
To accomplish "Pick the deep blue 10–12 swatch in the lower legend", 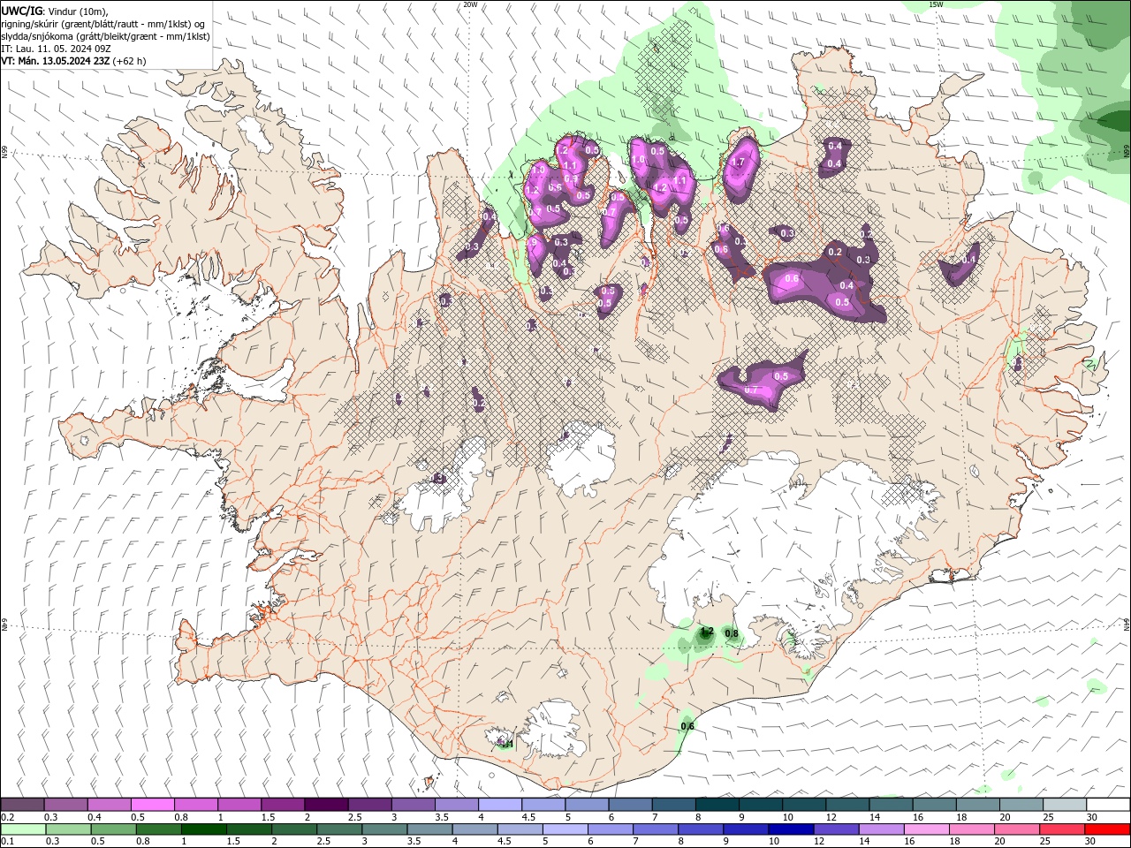I will pyautogui.click(x=791, y=829).
